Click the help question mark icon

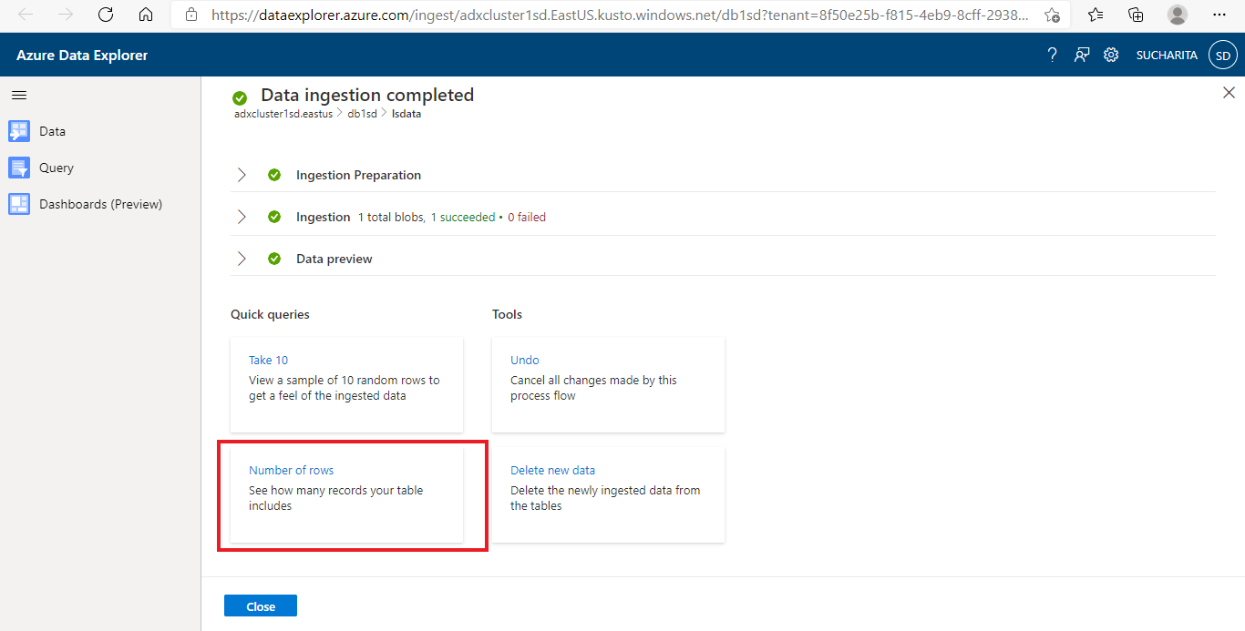[1052, 55]
